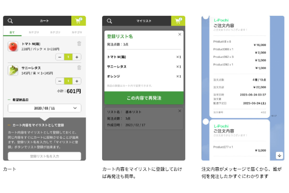289x193 pixels.
Task: Increase トマト M(箱) quantity with plus
Action: point(77,57)
